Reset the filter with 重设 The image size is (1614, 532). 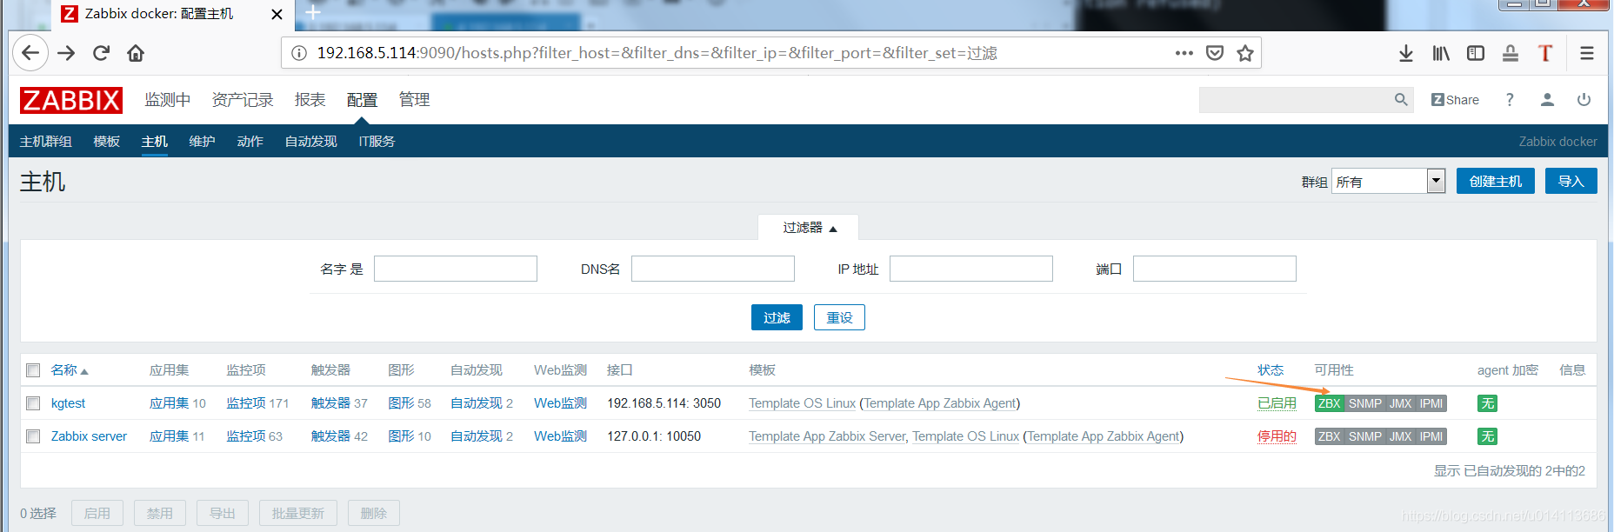(839, 317)
